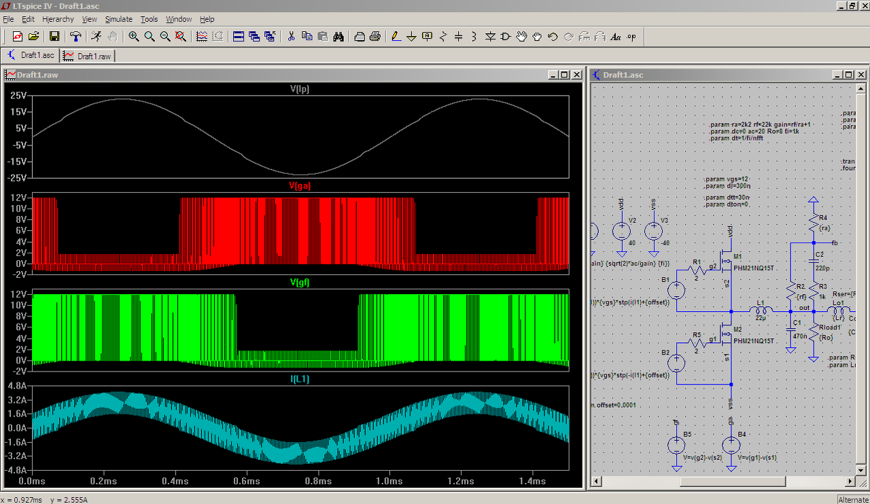
Task: Click the Save floppy disk icon
Action: pos(54,37)
